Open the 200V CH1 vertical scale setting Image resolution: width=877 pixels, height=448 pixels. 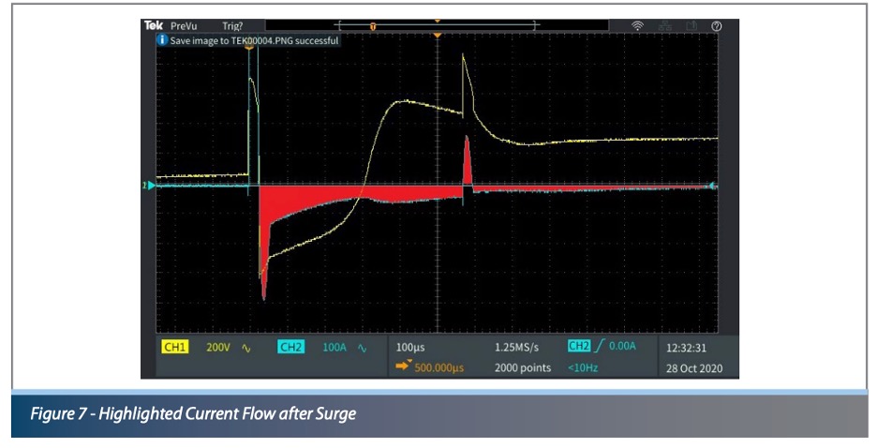[218, 348]
